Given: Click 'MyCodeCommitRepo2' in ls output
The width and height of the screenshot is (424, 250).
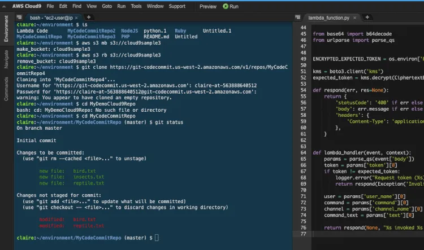Looking at the screenshot, I should 92,31.
